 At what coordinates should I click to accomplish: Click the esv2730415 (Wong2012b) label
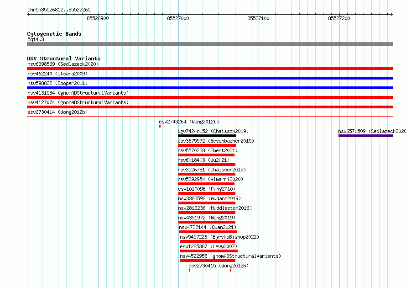coord(219,266)
